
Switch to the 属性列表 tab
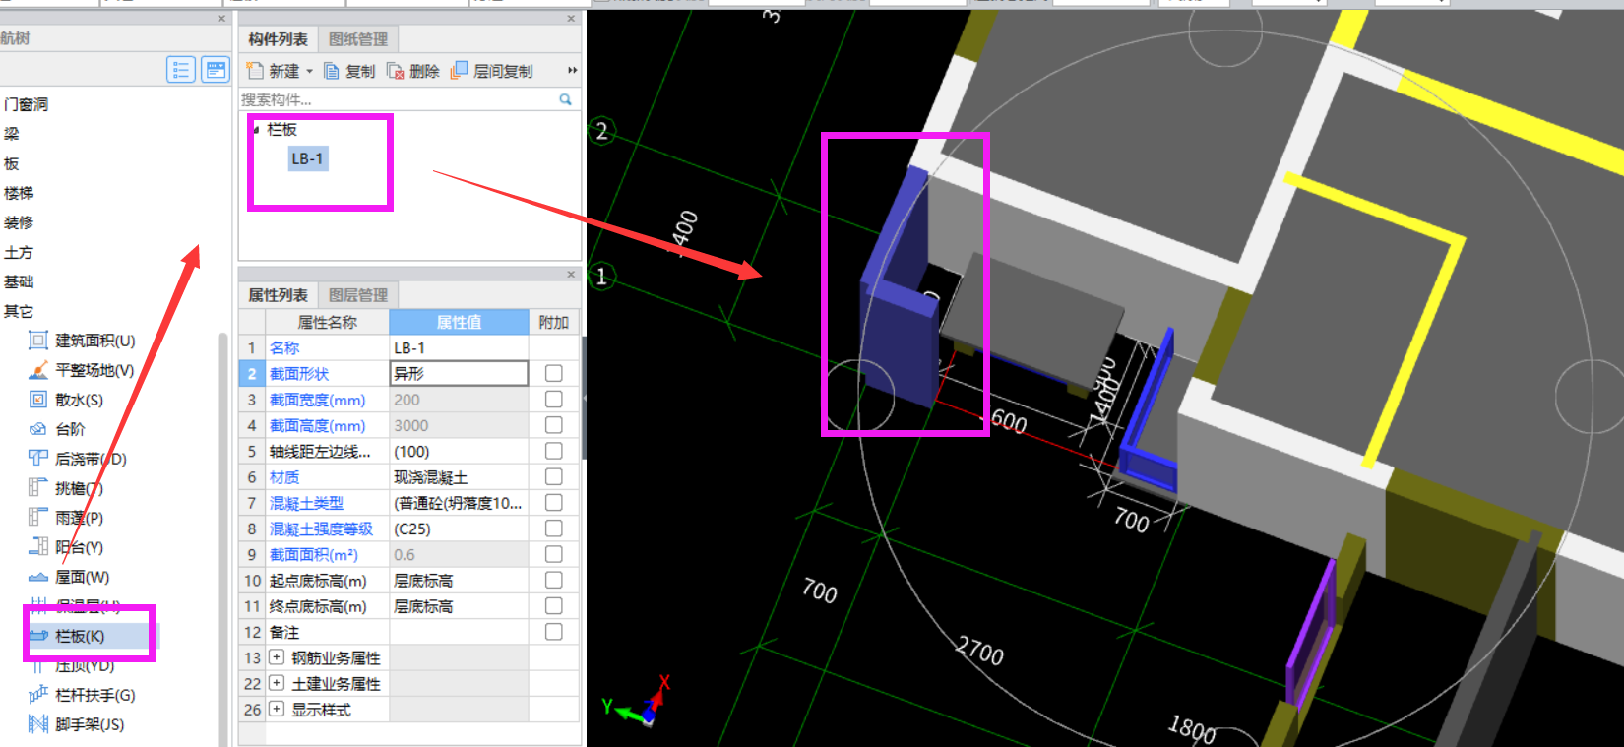coord(278,295)
